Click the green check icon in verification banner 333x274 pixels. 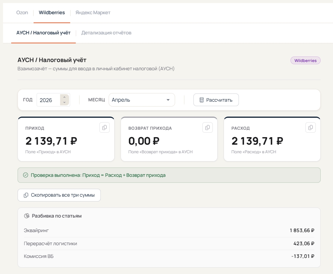(25, 175)
